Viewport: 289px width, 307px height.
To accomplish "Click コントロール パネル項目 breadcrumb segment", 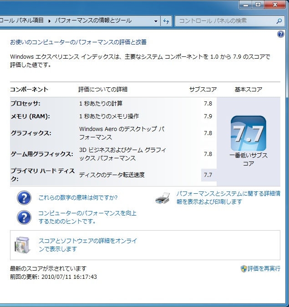I will [x=21, y=20].
